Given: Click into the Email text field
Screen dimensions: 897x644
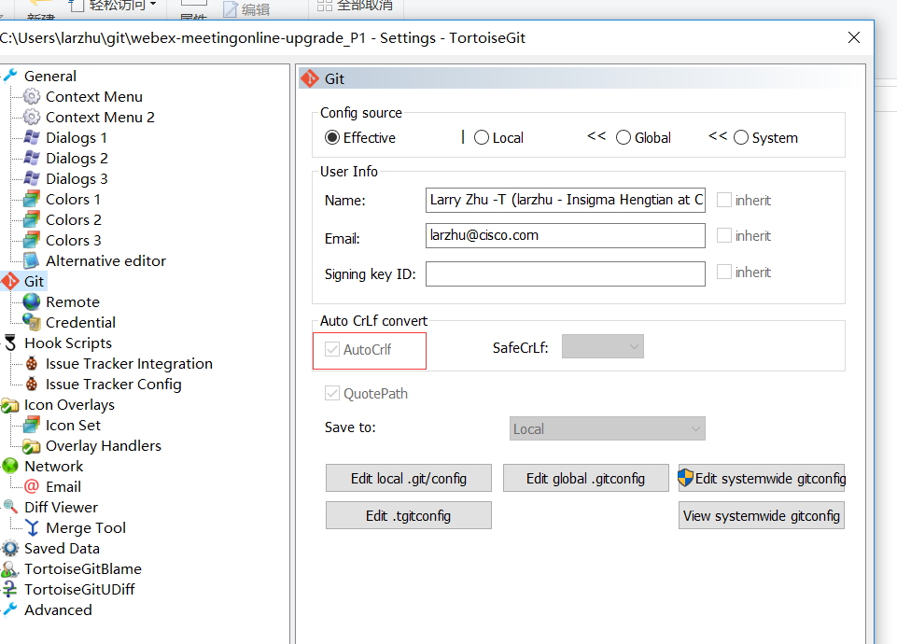Looking at the screenshot, I should click(566, 235).
